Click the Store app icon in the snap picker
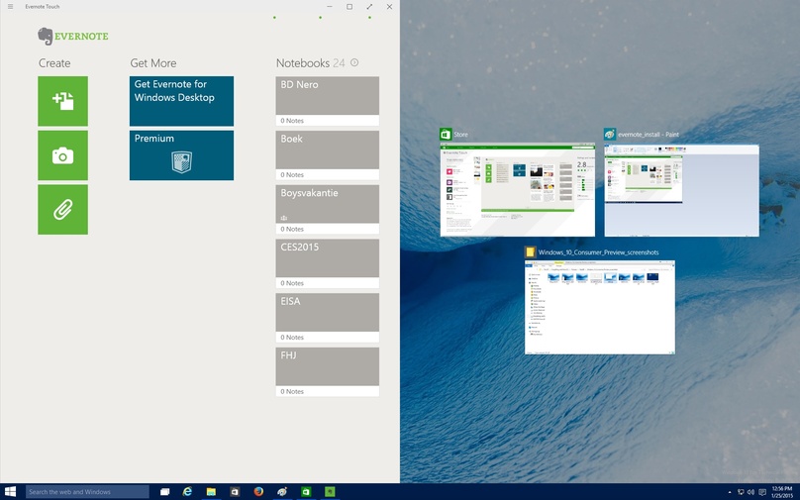 tap(446, 135)
